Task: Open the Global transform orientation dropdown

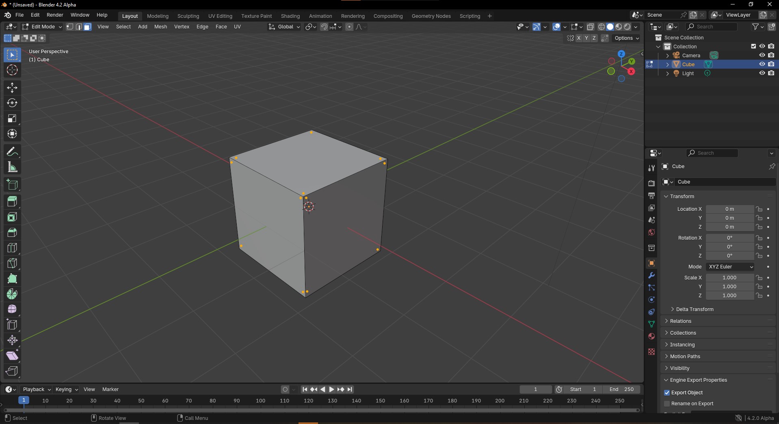Action: point(284,27)
